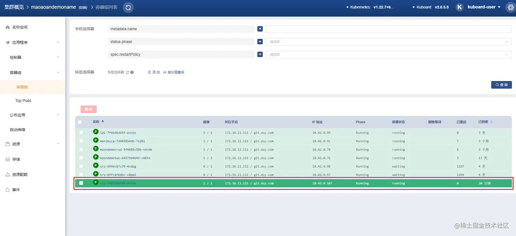This screenshot has width=516, height=236.
Task: Open pod lal-7f6bd6db5f-wncbs name link
Action: point(118,132)
